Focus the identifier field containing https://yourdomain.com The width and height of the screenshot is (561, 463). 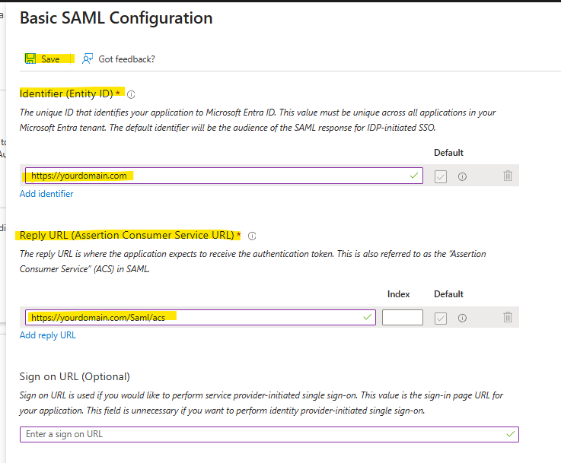(224, 176)
